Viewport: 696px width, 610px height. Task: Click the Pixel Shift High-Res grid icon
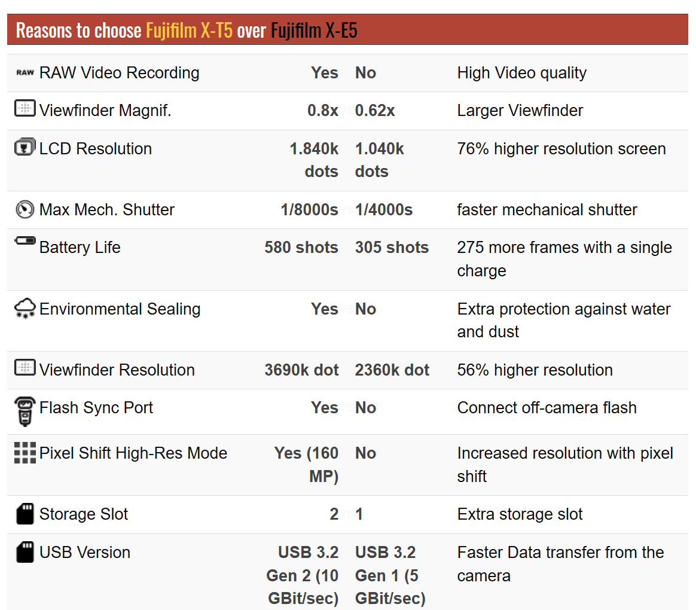pos(25,453)
